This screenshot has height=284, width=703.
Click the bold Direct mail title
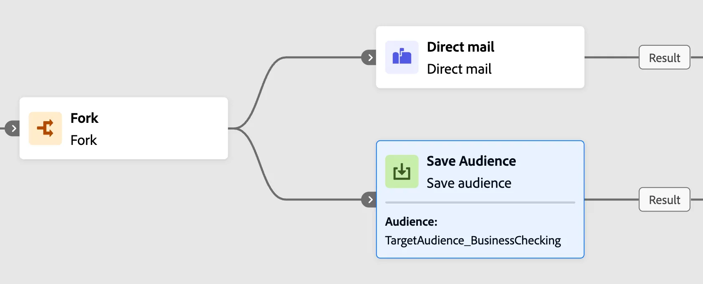[461, 47]
